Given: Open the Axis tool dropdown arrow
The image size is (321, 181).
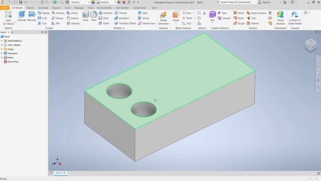Looking at the screenshot, I should (194, 13).
